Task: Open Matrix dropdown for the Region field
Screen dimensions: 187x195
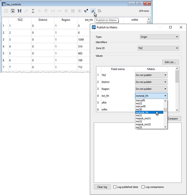Action: coord(151,89)
